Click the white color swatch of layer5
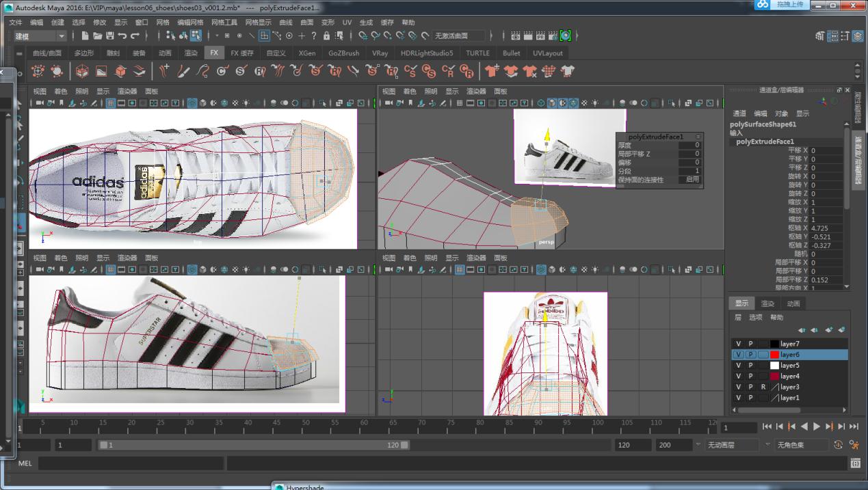The width and height of the screenshot is (868, 490). coord(774,366)
